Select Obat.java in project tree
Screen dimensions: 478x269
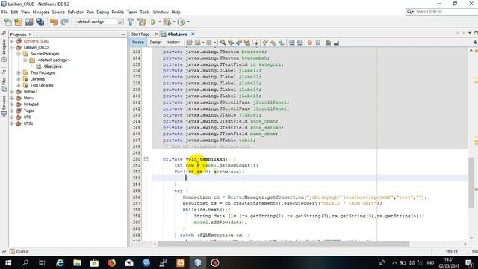pyautogui.click(x=52, y=67)
